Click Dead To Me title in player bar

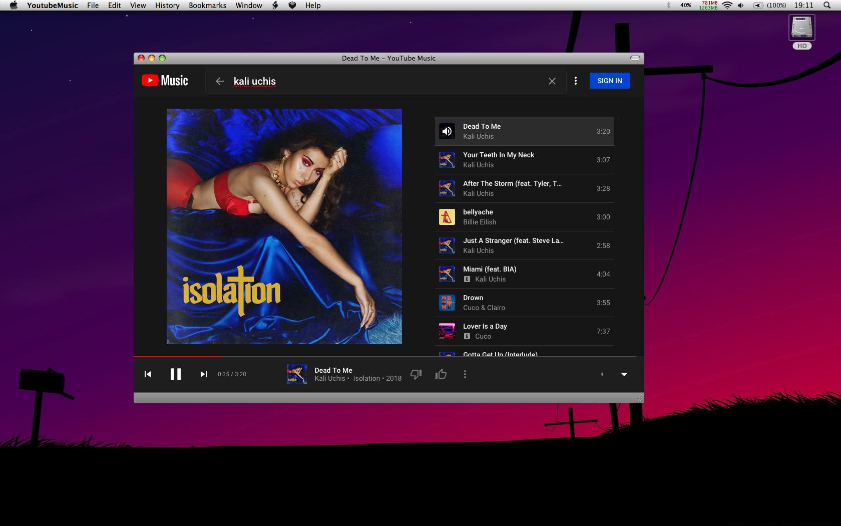coord(333,370)
